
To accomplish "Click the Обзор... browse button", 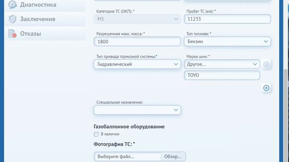I will point(173,157).
